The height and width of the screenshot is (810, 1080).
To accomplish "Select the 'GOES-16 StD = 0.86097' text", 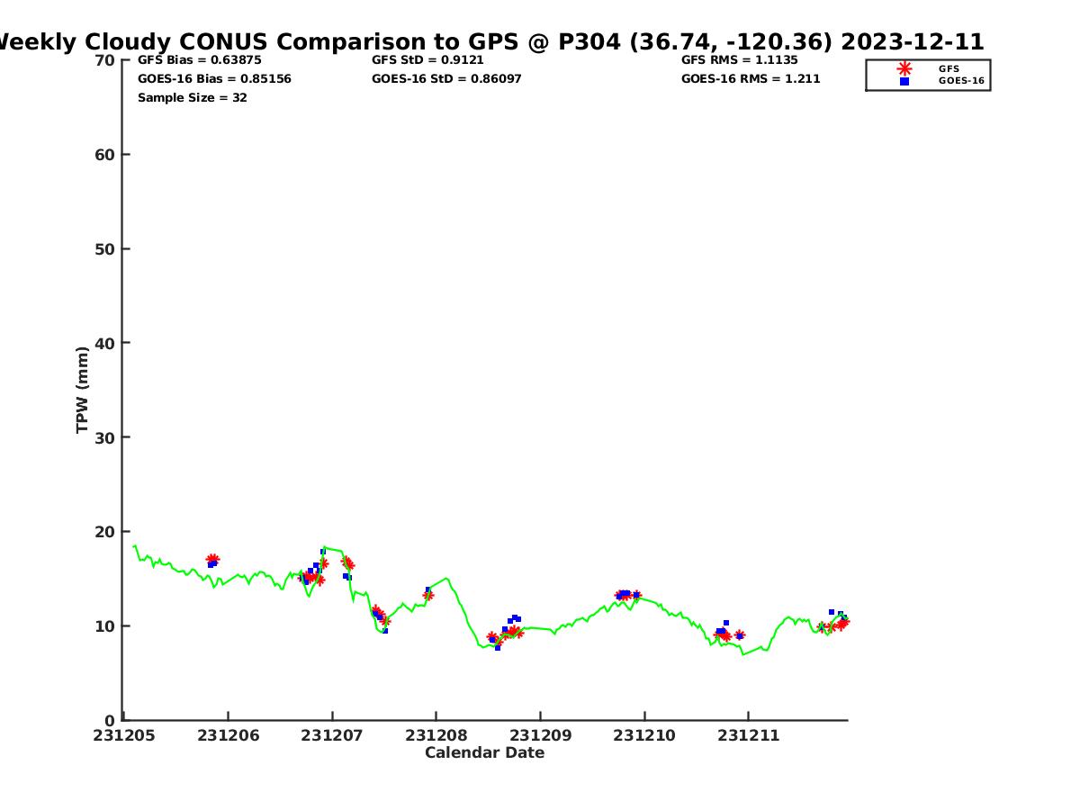I will point(446,79).
